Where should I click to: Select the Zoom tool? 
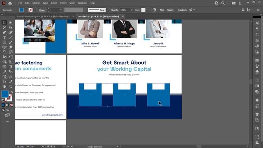[11, 87]
